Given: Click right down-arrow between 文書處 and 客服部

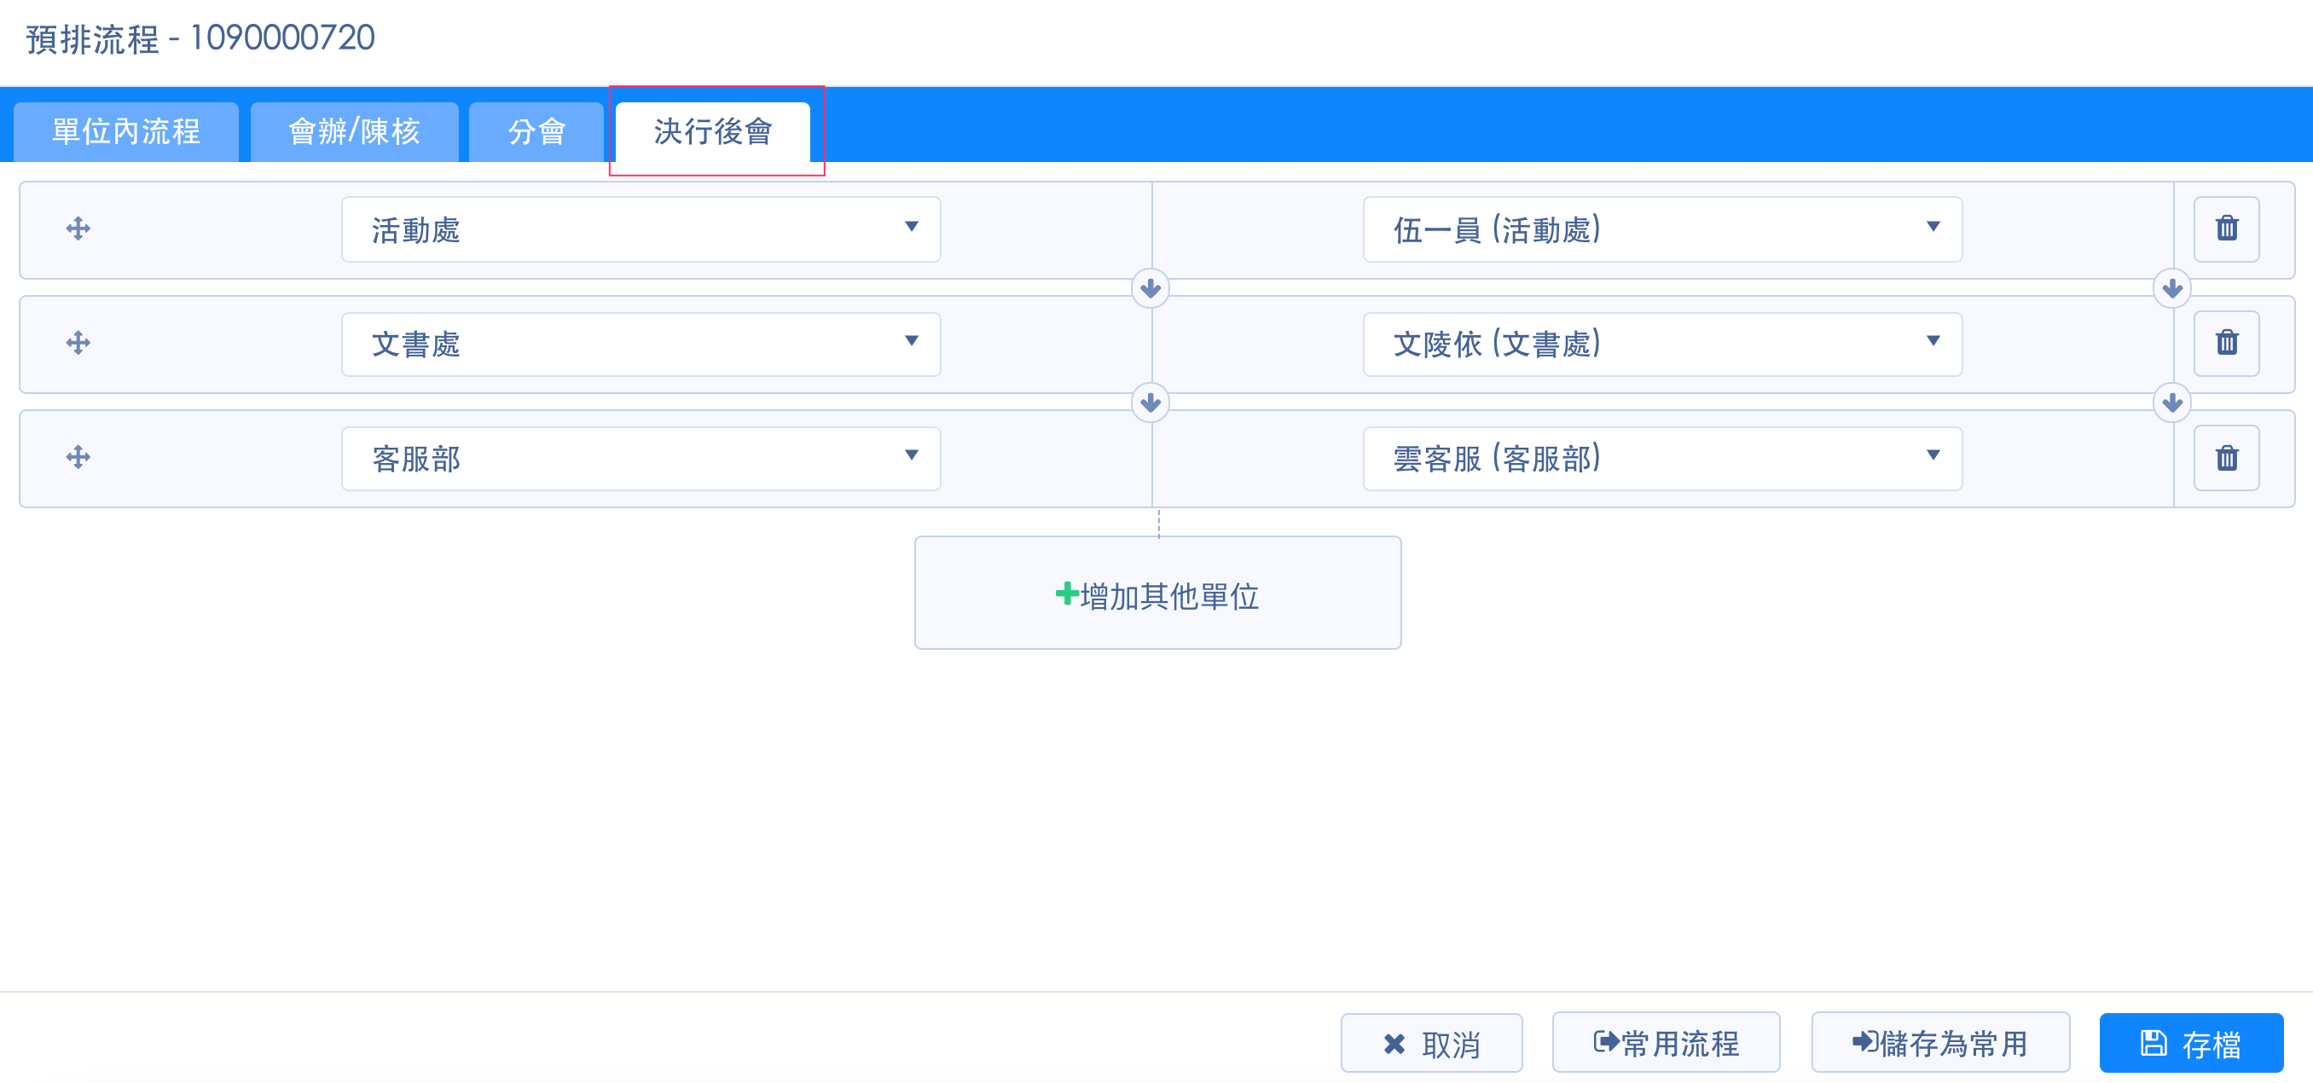Looking at the screenshot, I should click(x=2171, y=403).
